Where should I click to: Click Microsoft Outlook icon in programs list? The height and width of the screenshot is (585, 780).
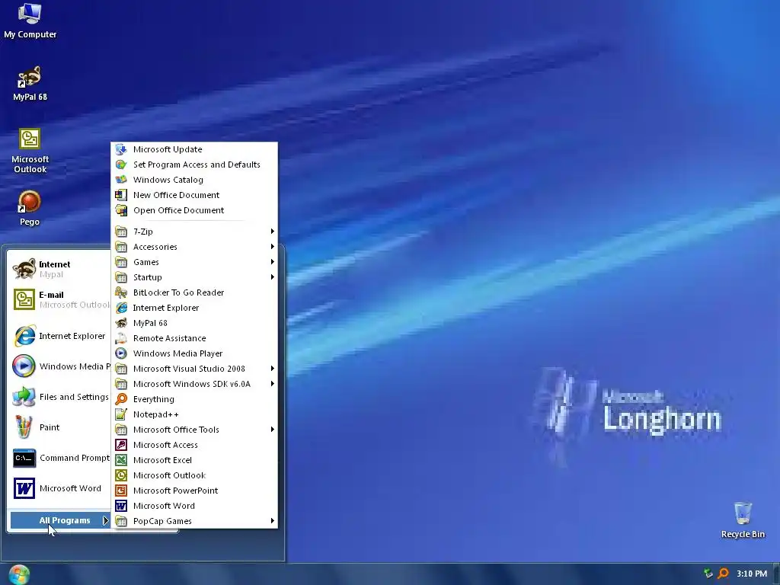[x=121, y=475]
